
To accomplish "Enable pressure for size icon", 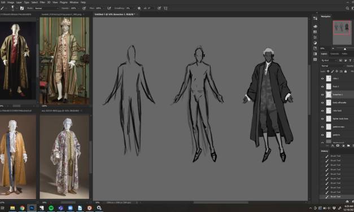I will [x=159, y=8].
